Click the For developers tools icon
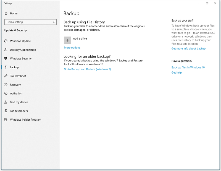This screenshot has height=171, width=221. tap(6, 111)
